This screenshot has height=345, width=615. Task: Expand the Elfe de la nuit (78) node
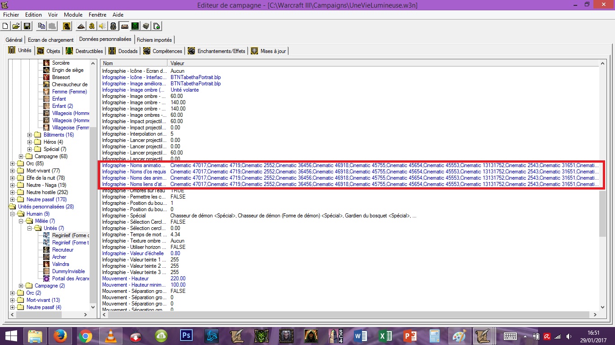click(13, 178)
